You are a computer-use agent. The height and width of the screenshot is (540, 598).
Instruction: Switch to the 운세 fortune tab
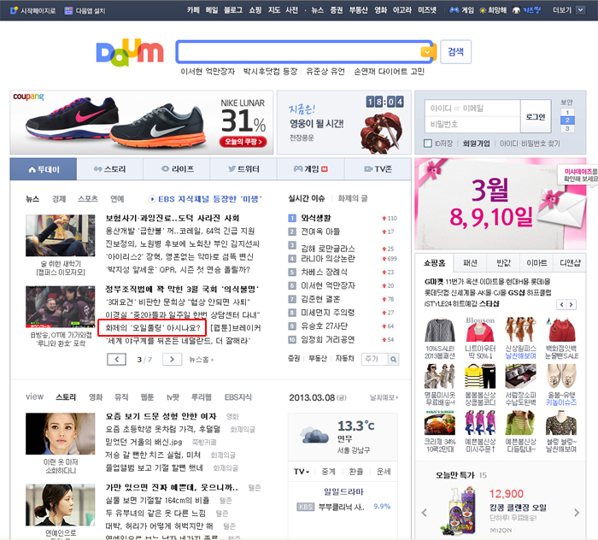[384, 472]
